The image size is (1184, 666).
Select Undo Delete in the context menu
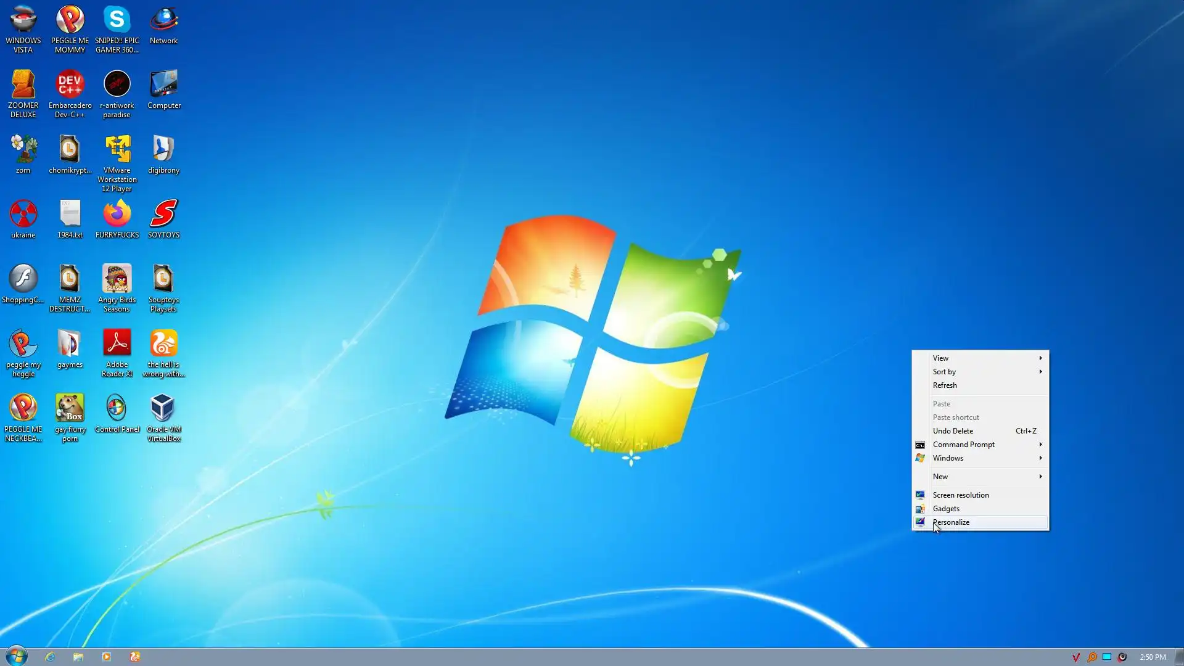pos(953,431)
